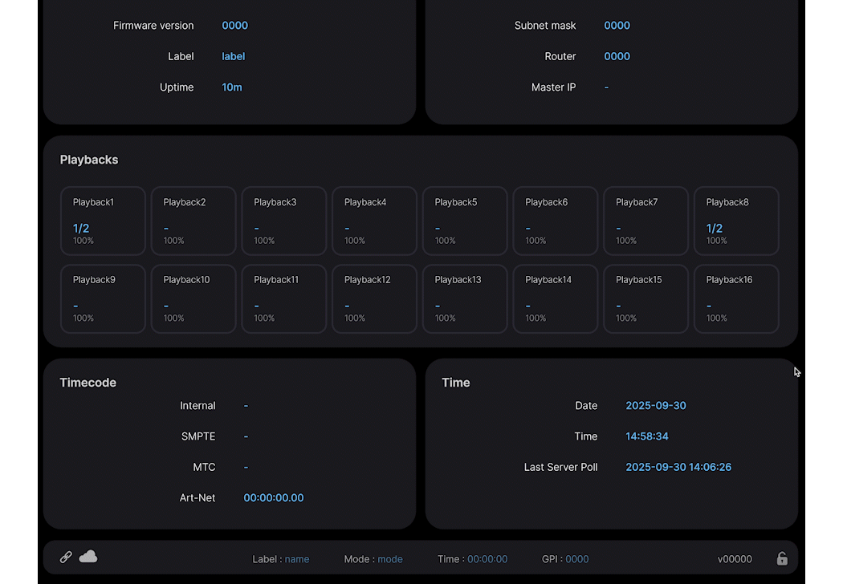Click the Playback9 tile
The width and height of the screenshot is (843, 584).
pyautogui.click(x=103, y=298)
